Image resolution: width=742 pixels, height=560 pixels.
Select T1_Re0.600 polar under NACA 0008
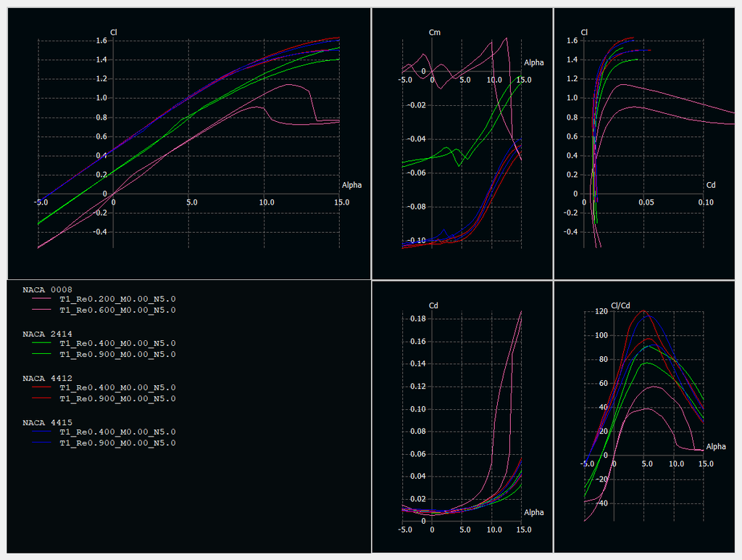coord(117,310)
